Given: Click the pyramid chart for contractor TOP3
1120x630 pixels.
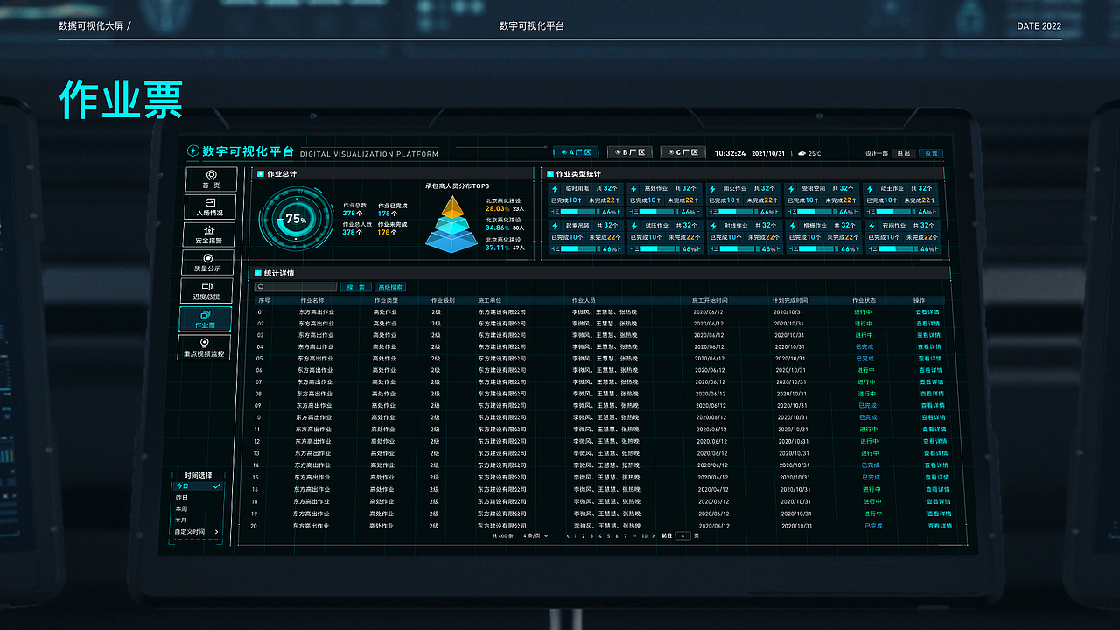Looking at the screenshot, I should pyautogui.click(x=451, y=223).
